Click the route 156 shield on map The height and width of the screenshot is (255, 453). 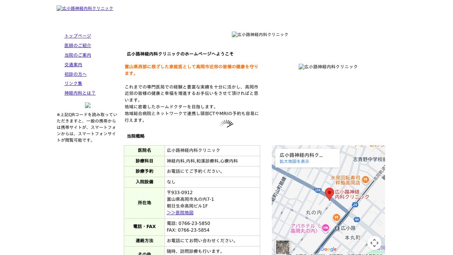[x=317, y=189]
